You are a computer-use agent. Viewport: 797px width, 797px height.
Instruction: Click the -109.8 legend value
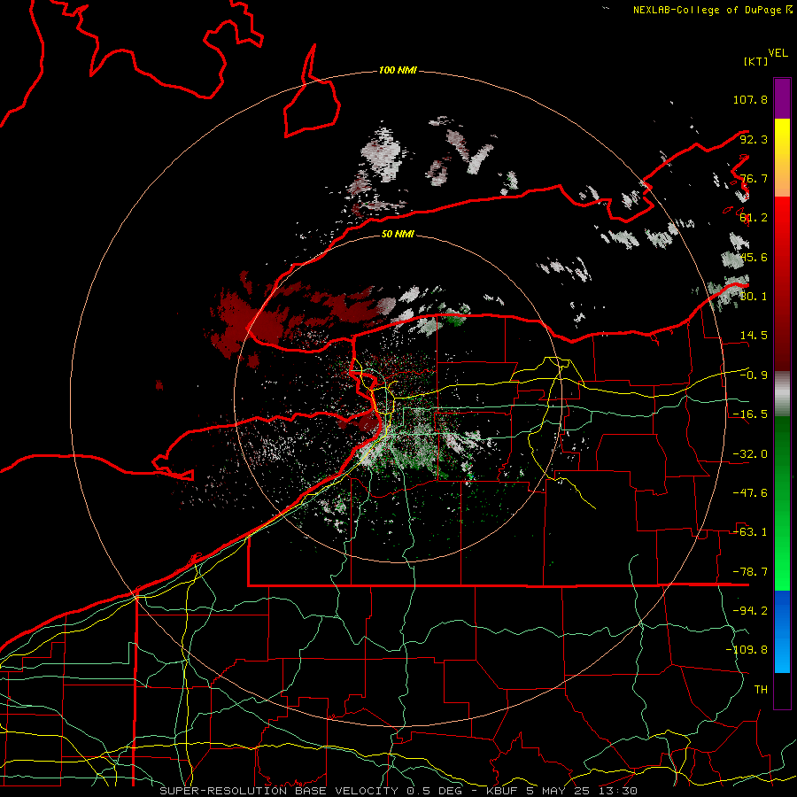747,650
